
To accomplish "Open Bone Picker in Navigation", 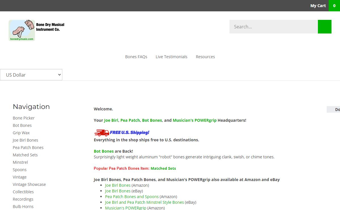I will coord(24,118).
